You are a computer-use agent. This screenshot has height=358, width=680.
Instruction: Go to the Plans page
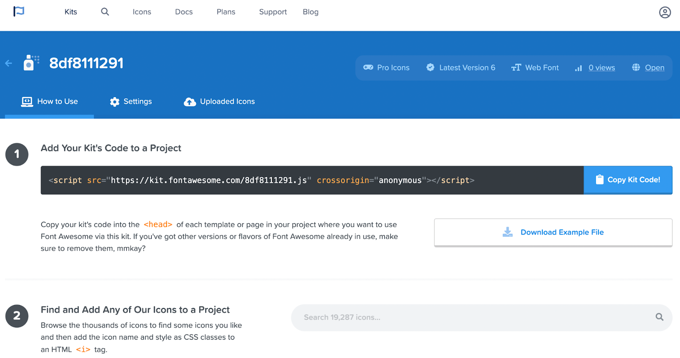[226, 12]
